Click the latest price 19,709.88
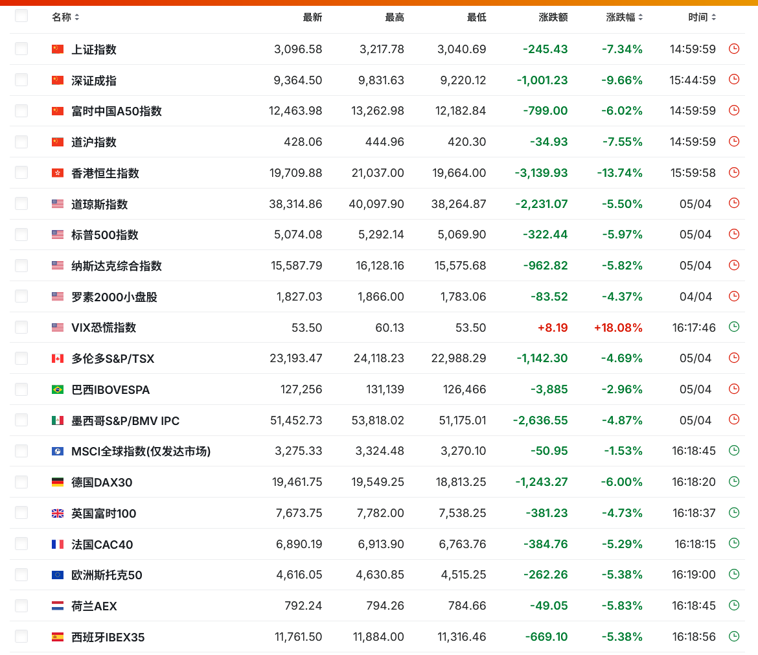The width and height of the screenshot is (758, 655). [x=296, y=173]
